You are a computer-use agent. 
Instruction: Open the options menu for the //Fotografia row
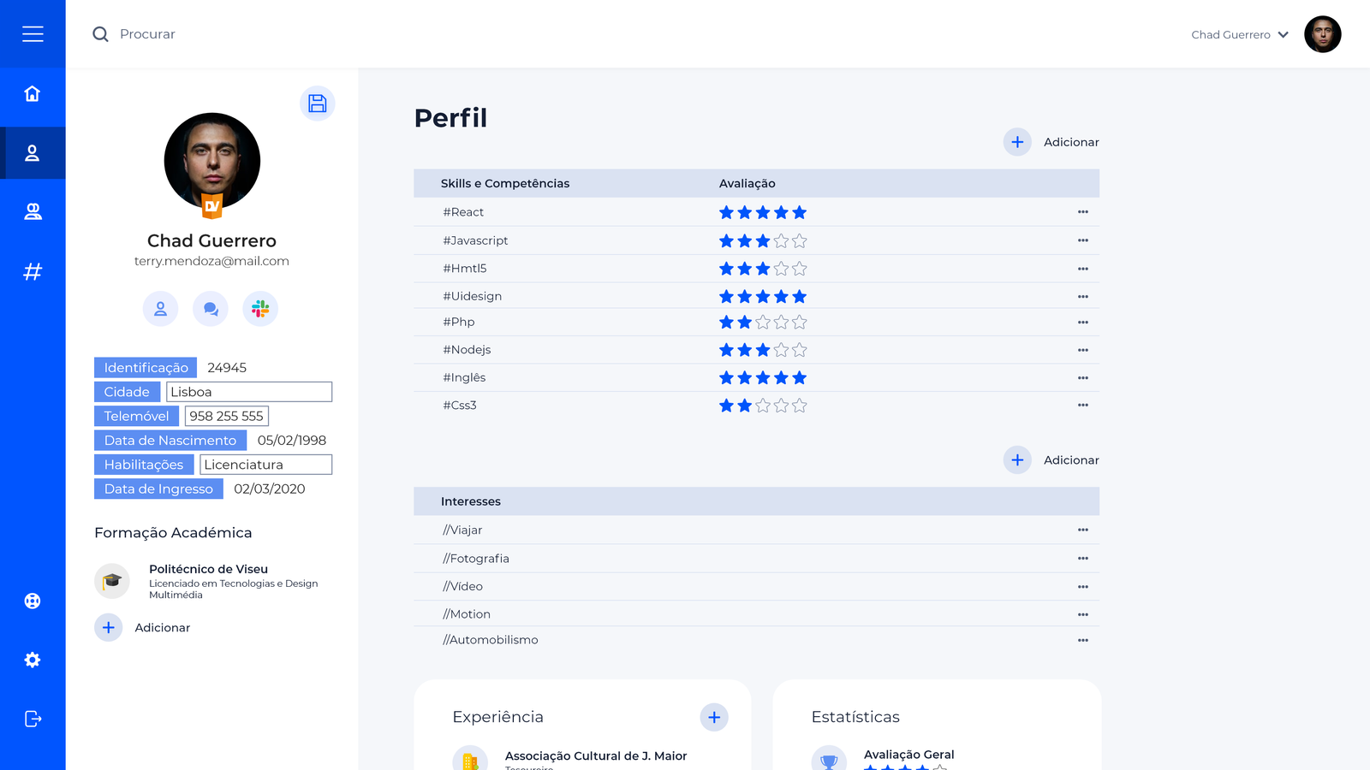(1083, 559)
